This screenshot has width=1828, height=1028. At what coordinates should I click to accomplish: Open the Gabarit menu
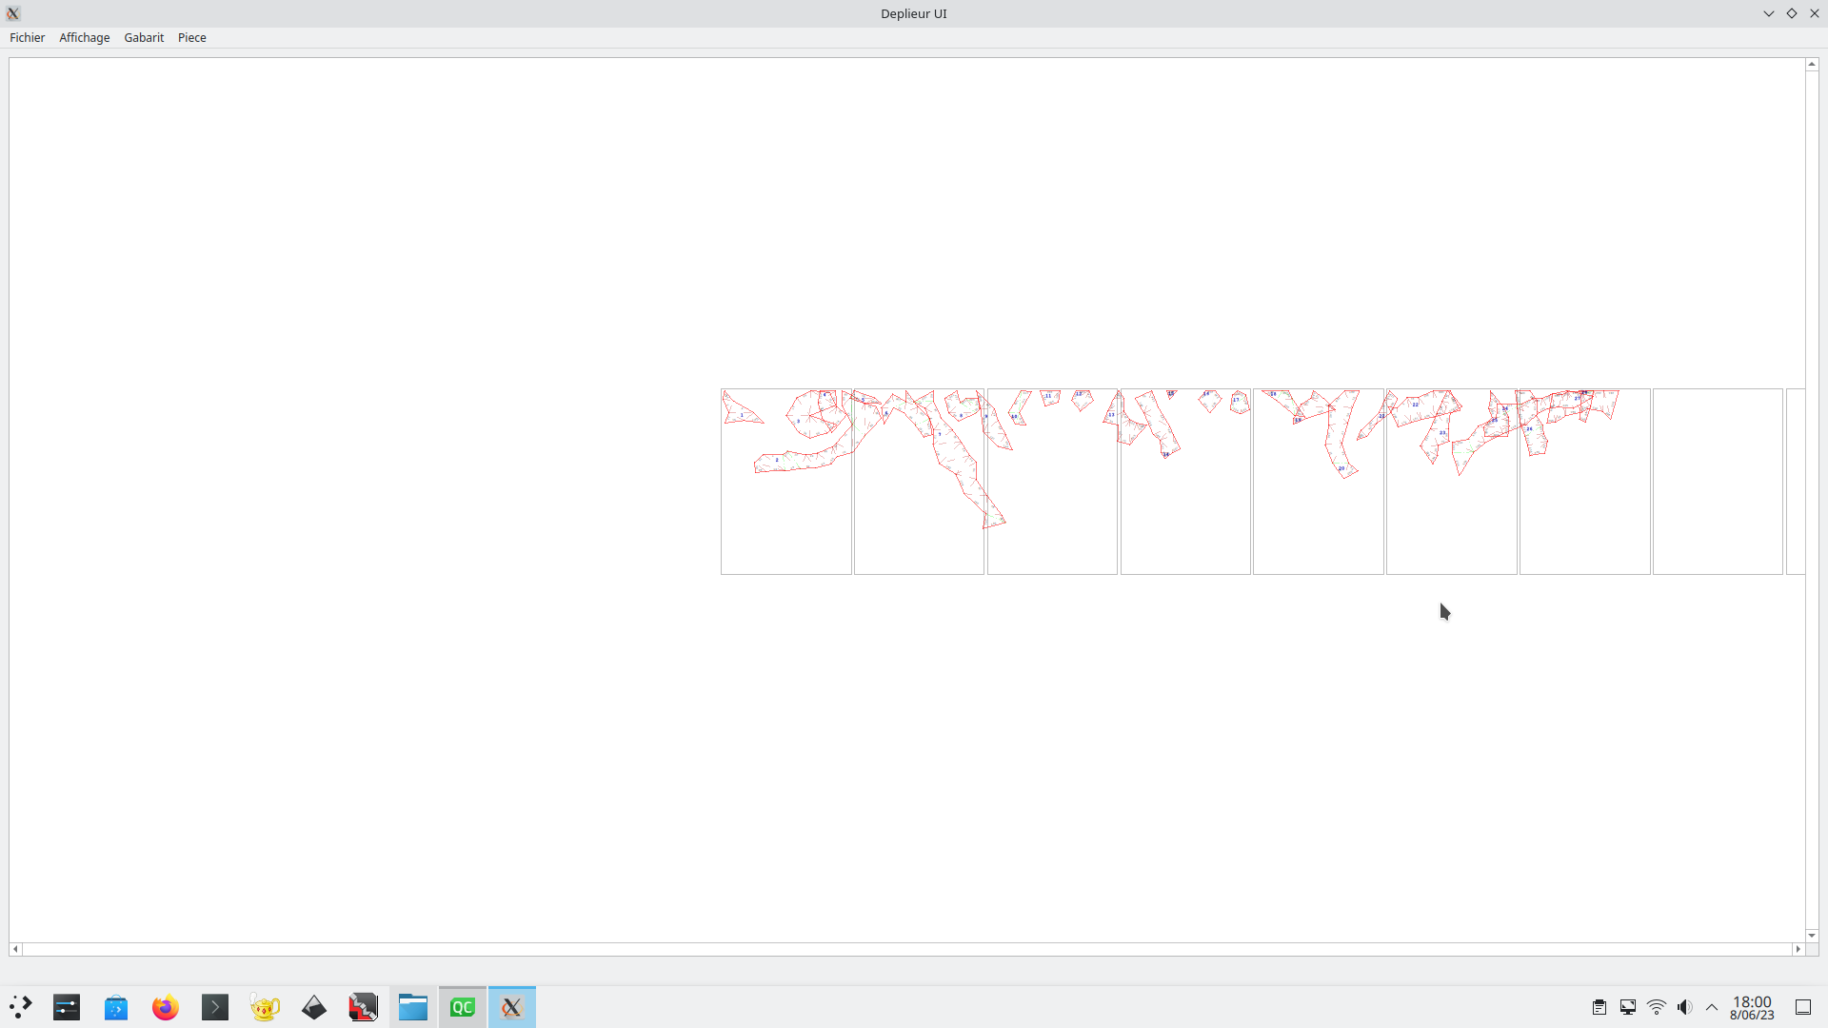(144, 37)
